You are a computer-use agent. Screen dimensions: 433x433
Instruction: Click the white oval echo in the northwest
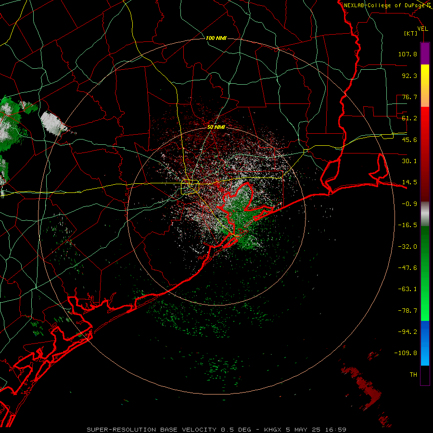click(53, 123)
